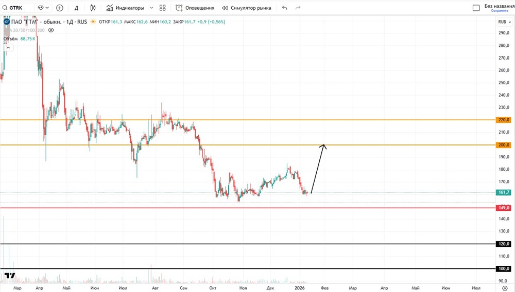This screenshot has height=292, width=515.
Task: Click the layout square icon near Без названия
Action: click(476, 8)
